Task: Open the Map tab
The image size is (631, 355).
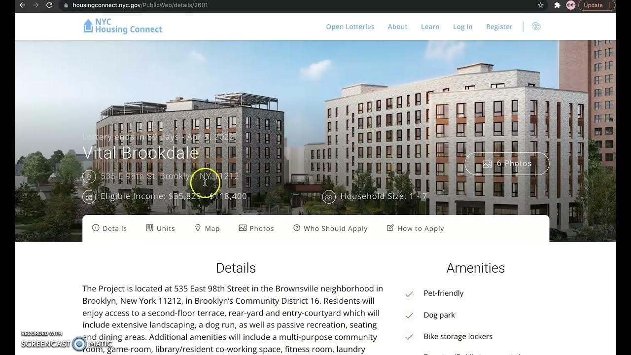Action: 207,228
